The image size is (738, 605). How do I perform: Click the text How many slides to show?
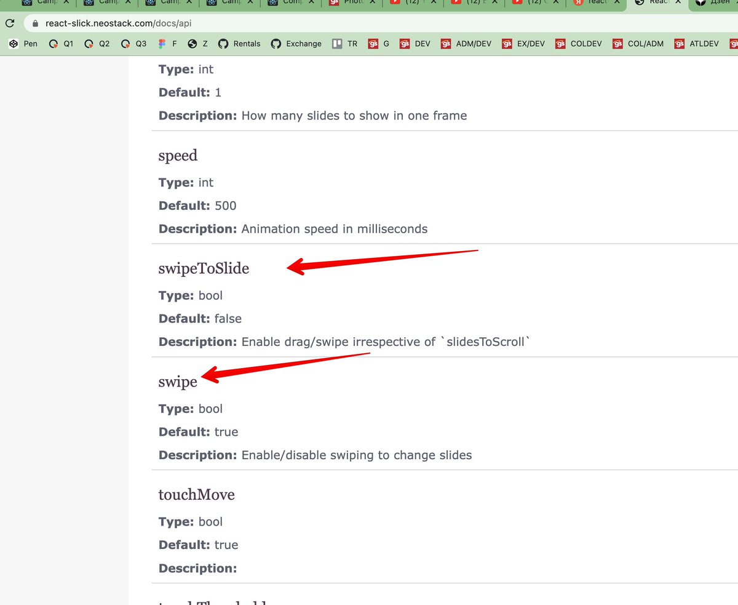pyautogui.click(x=354, y=116)
